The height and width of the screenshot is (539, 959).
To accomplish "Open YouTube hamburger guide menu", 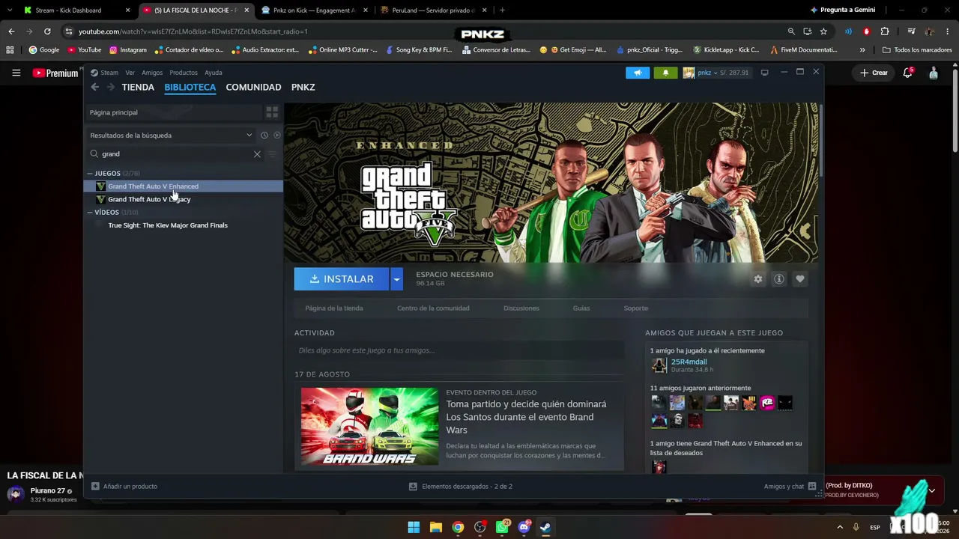I will pos(16,73).
